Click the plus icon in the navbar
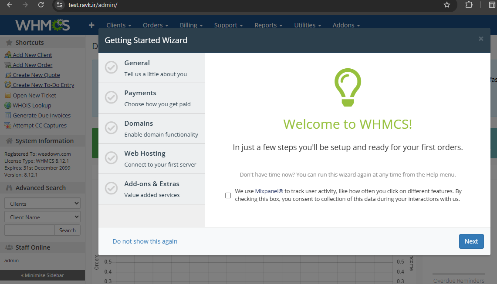This screenshot has height=284, width=497. 91,25
